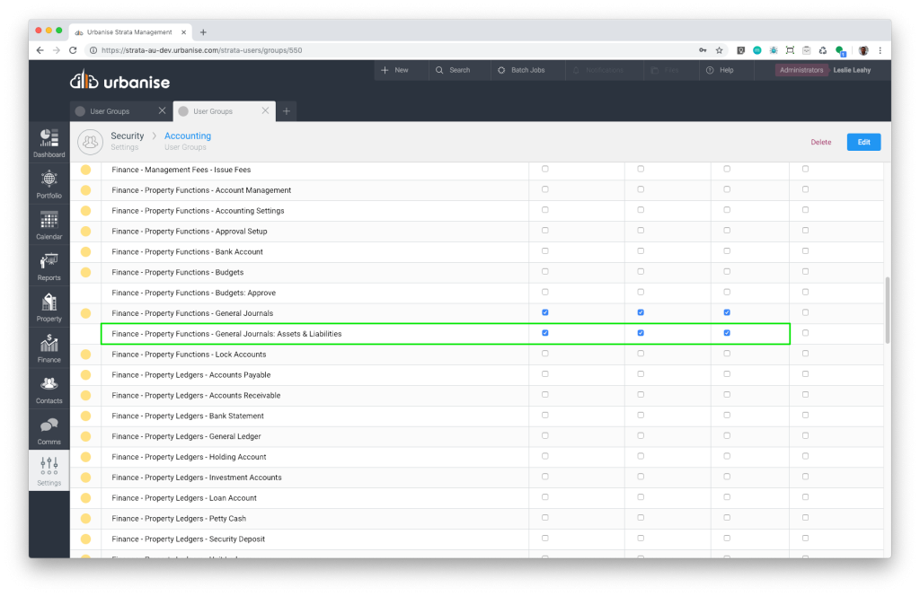
Task: Open Finance section in sidebar
Action: point(49,347)
